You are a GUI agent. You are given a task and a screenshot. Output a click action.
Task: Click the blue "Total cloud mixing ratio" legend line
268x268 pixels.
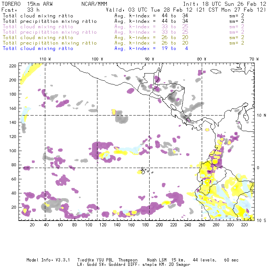point(38,49)
